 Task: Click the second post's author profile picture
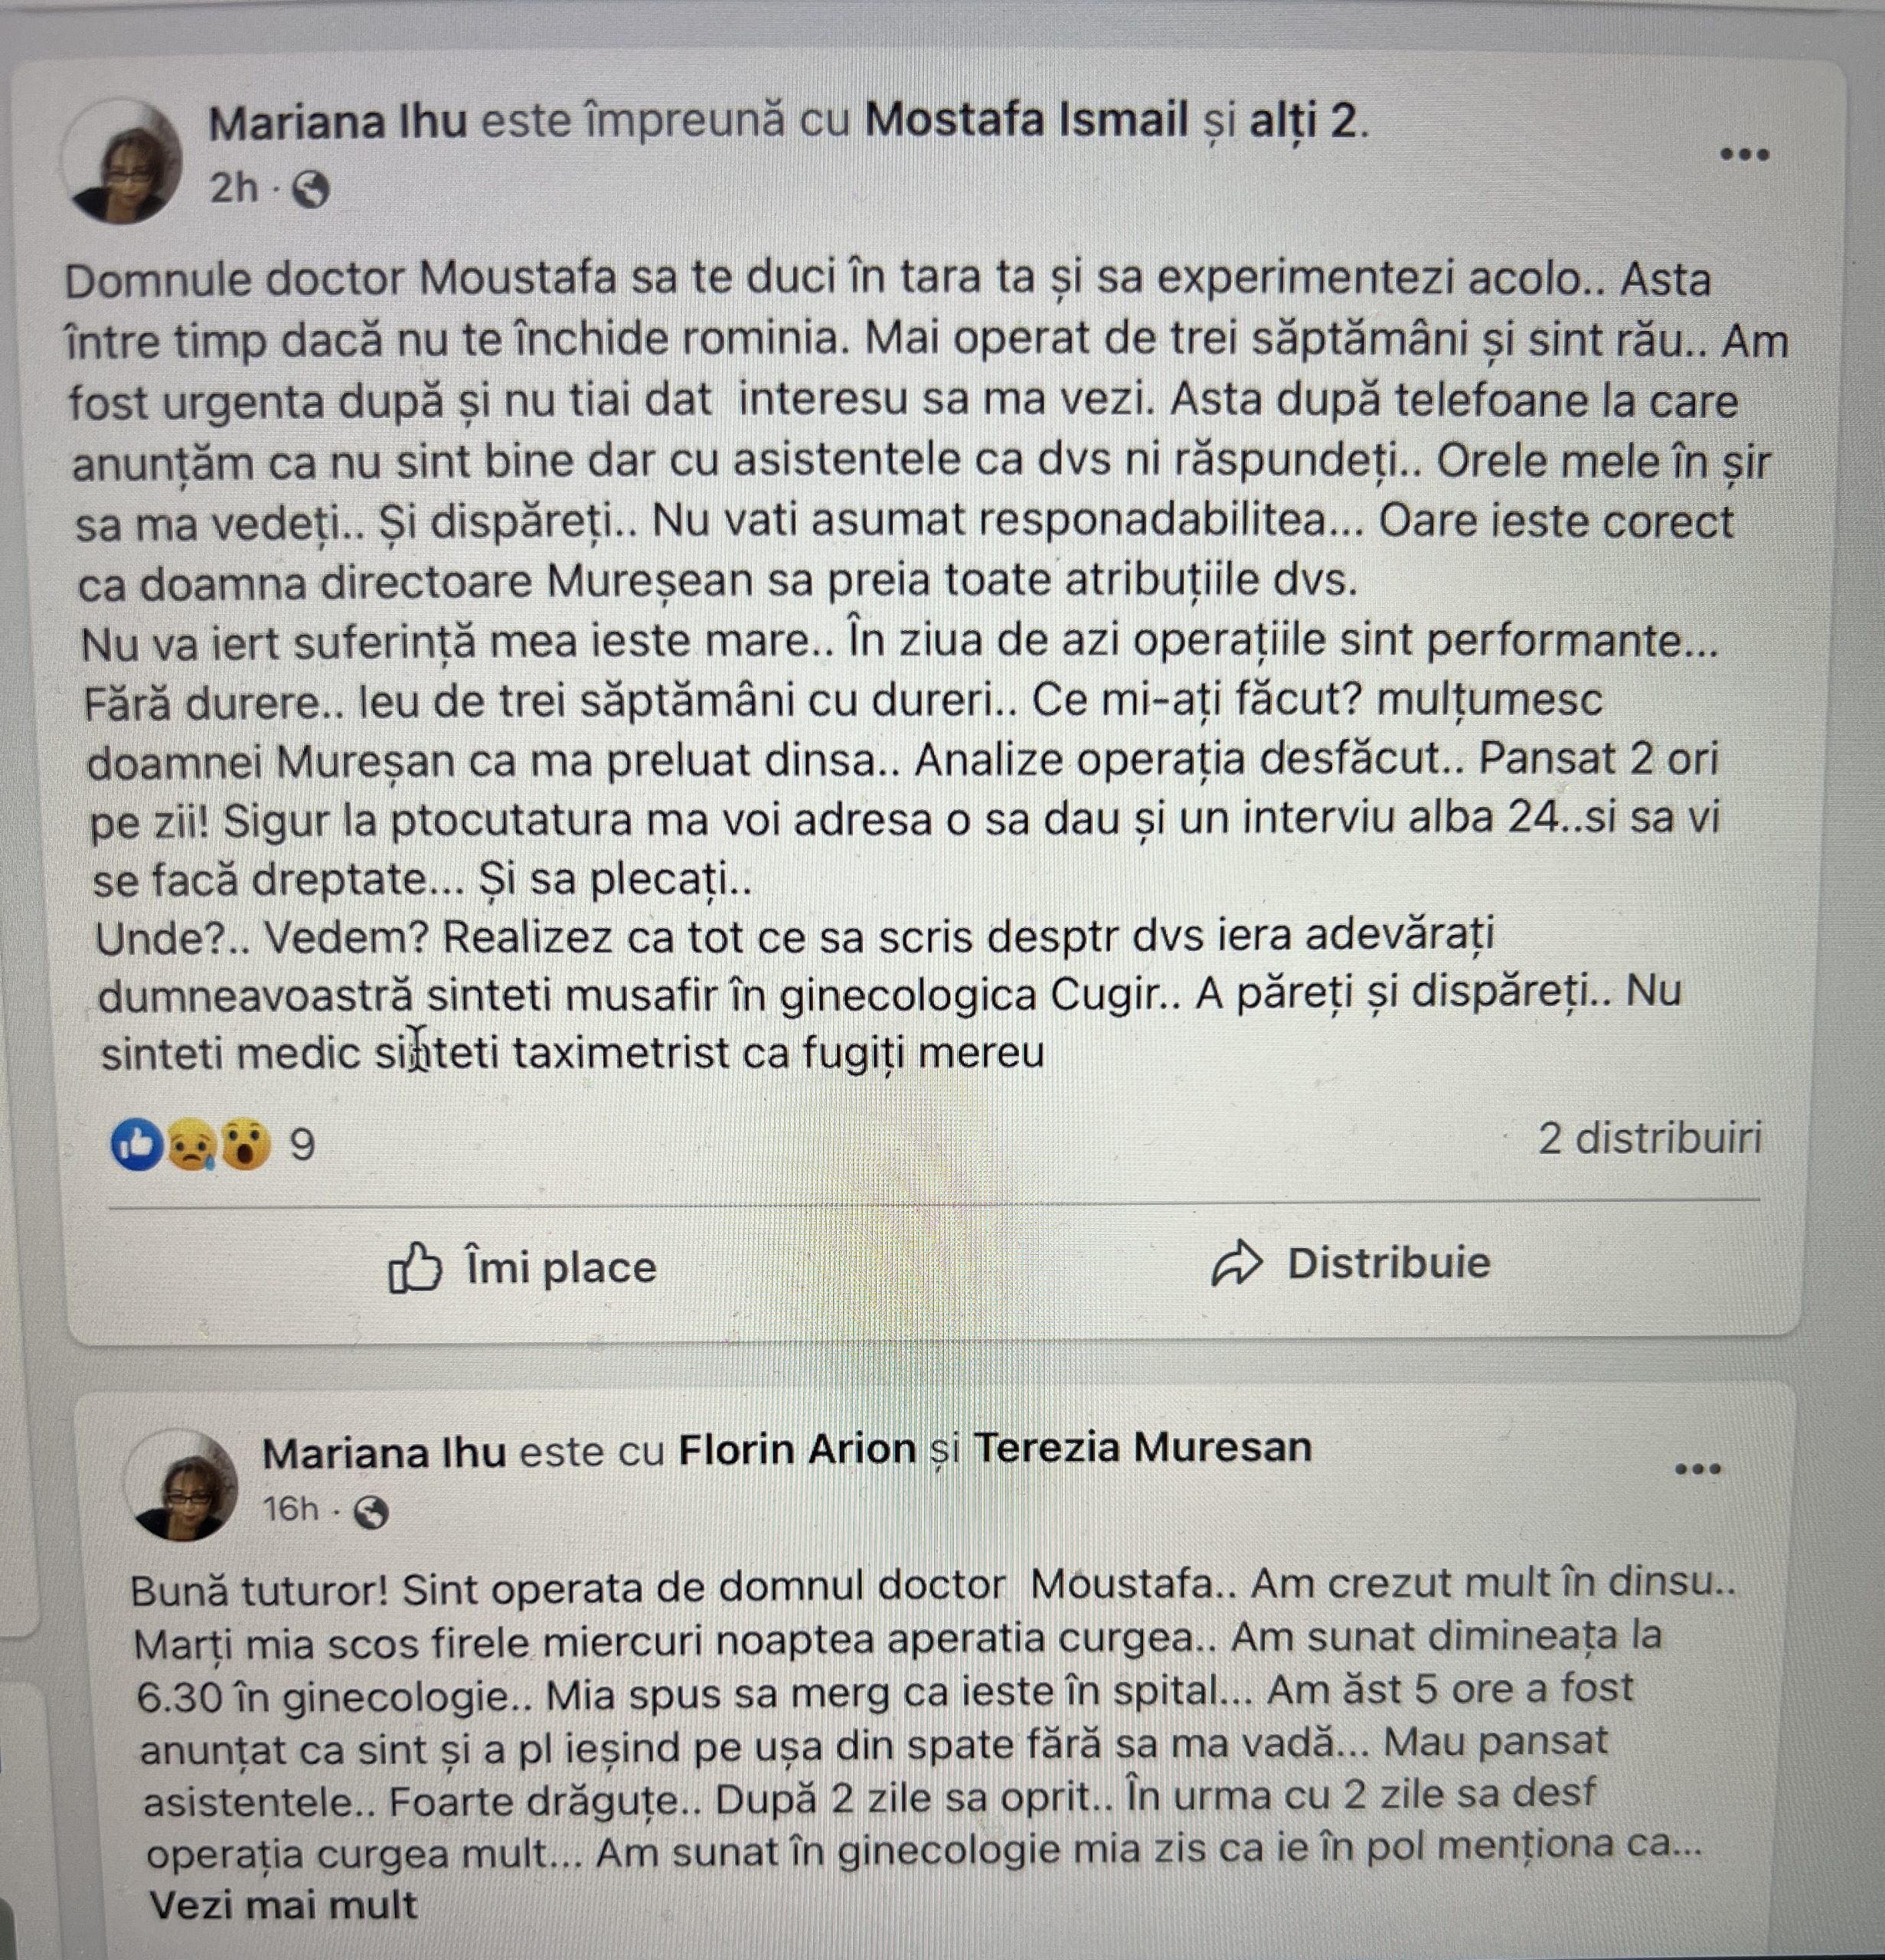pyautogui.click(x=181, y=1485)
